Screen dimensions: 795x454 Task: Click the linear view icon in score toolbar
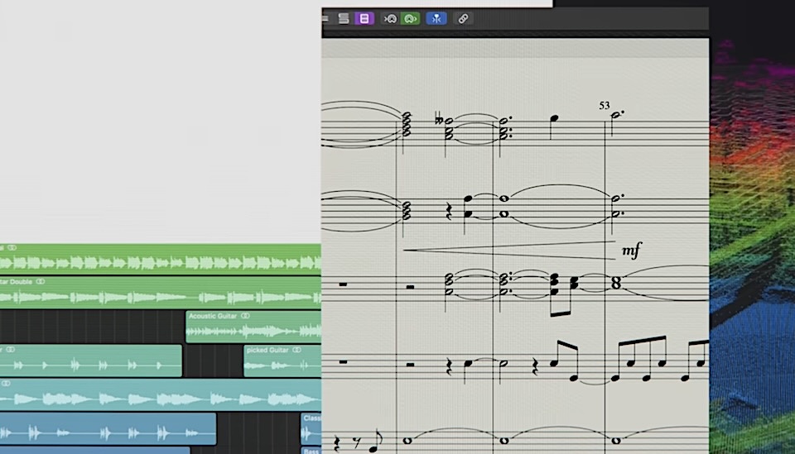tap(344, 18)
